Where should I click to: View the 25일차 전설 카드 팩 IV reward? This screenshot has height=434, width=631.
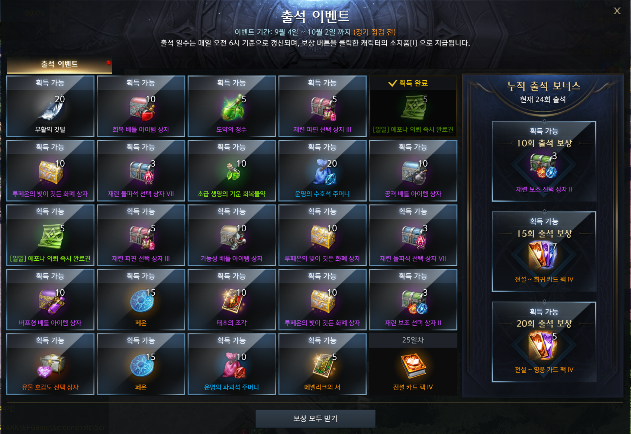point(413,364)
